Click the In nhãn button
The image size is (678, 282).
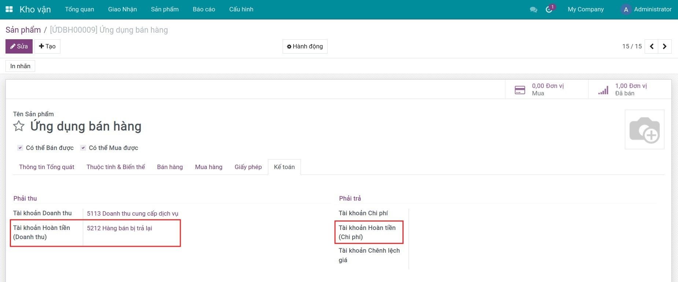21,66
